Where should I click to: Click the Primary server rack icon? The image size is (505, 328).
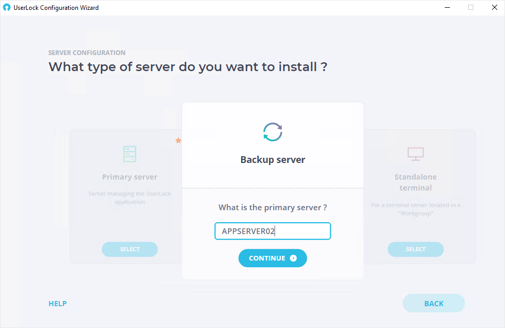[130, 154]
